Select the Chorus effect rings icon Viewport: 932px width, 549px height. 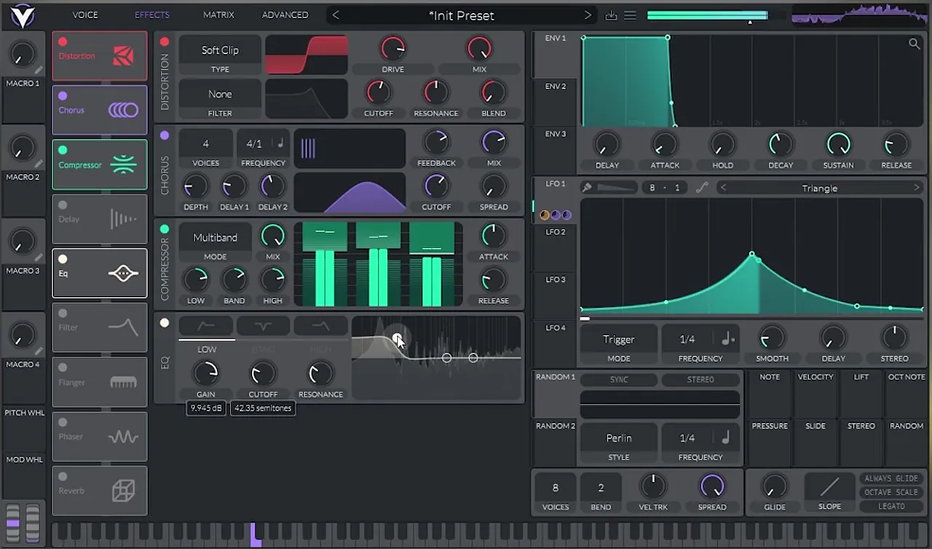click(x=123, y=111)
